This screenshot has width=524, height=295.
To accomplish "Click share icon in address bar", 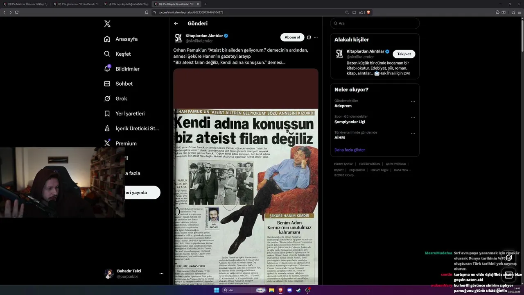I will click(361, 12).
